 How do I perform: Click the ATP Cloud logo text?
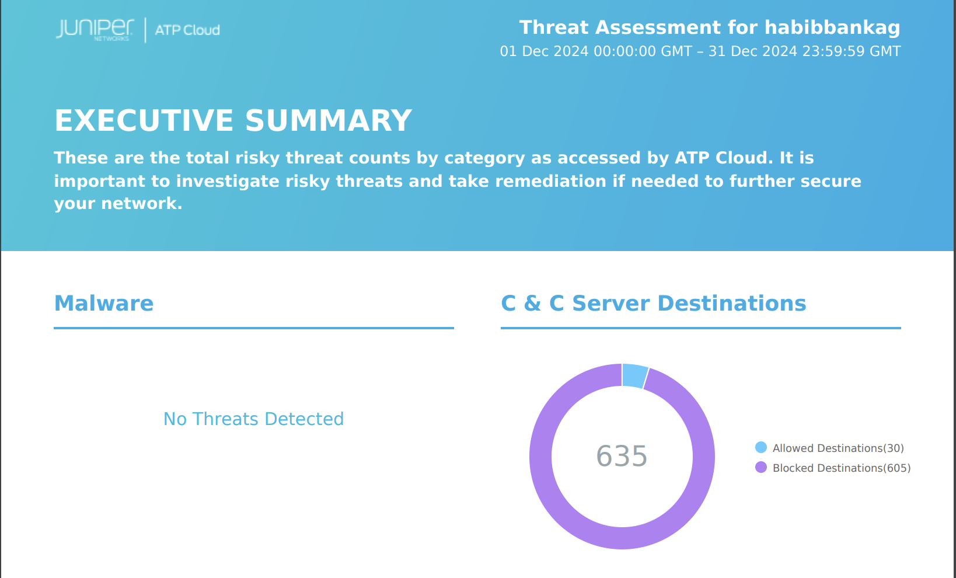[187, 30]
